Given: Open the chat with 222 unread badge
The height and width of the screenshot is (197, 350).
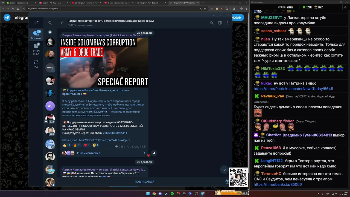Looking at the screenshot, I should pos(50,119).
